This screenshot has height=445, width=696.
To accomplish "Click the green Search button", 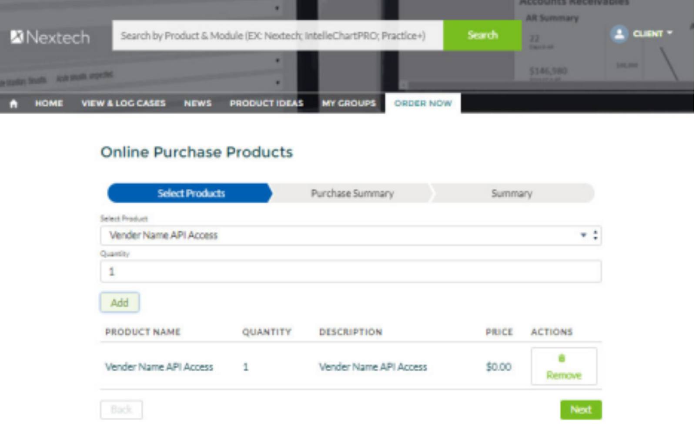I will (x=482, y=35).
